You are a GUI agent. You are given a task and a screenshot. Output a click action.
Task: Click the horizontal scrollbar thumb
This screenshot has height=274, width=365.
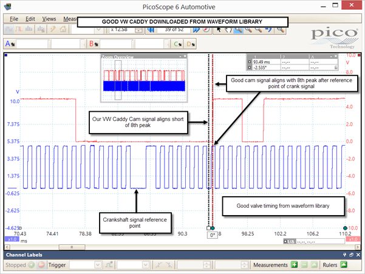click(72, 247)
